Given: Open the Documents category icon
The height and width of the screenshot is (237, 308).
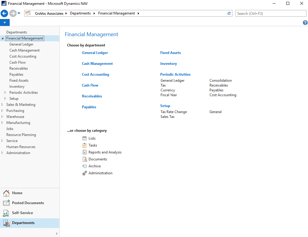Looking at the screenshot, I should pos(84,159).
